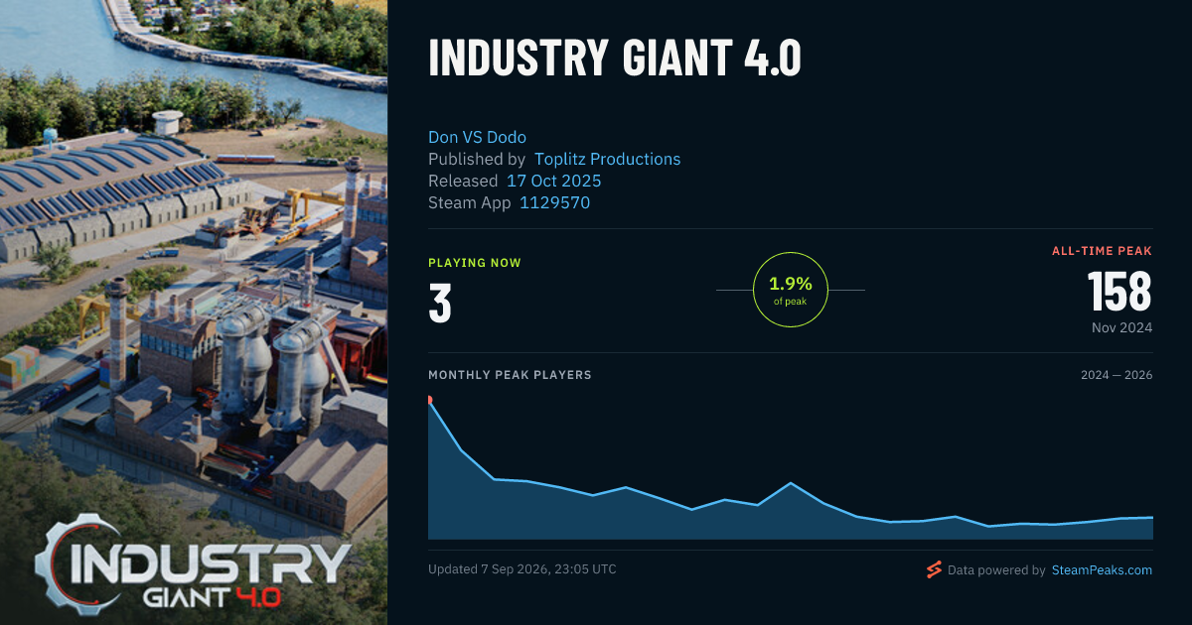Click the SteamPeaks logo icon
Viewport: 1192px width, 625px height.
click(934, 569)
